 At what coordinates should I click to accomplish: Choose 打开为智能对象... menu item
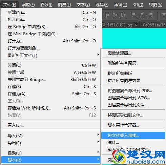pos(51,48)
